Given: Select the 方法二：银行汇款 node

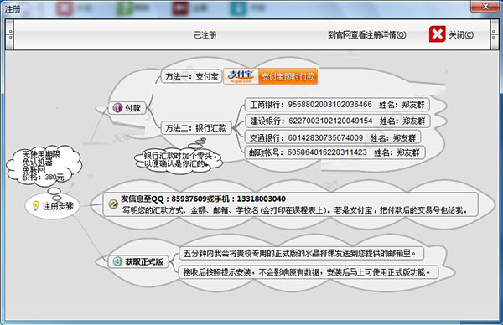Looking at the screenshot, I should point(195,128).
